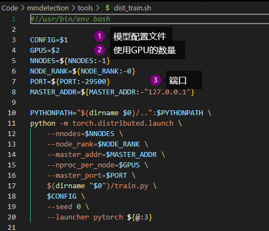Click line number 11 in gutter
Viewport: 269px width, 231px height.
(12, 123)
